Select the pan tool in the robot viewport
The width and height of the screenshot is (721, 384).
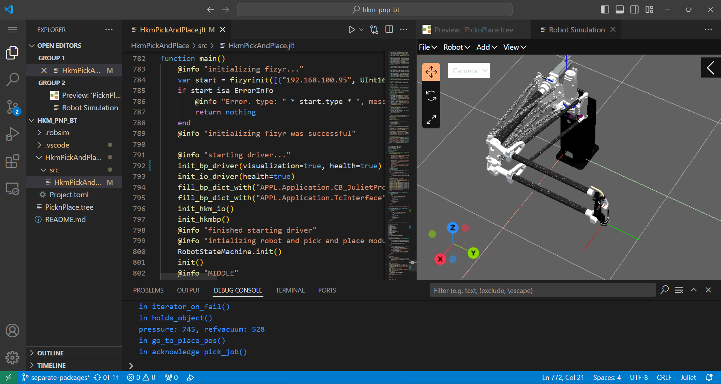tap(431, 71)
